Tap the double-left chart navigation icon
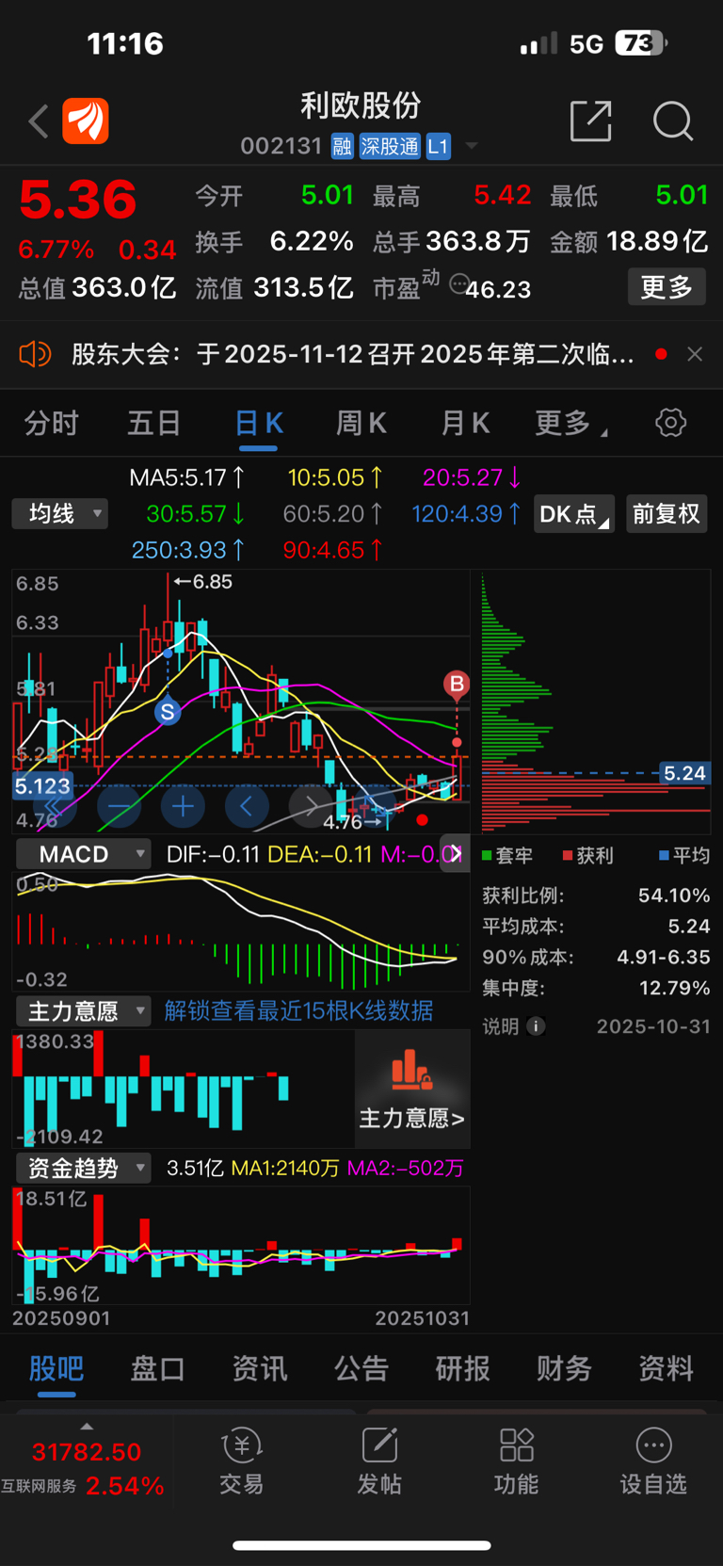Screen dimensions: 723x1566 click(x=56, y=806)
